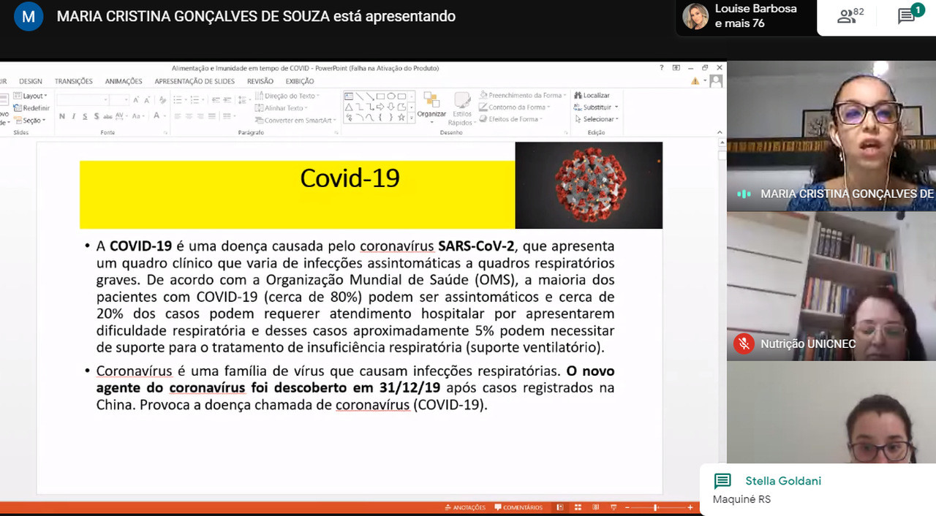This screenshot has height=516, width=936.
Task: Start the slide show from the status bar
Action: point(613,507)
